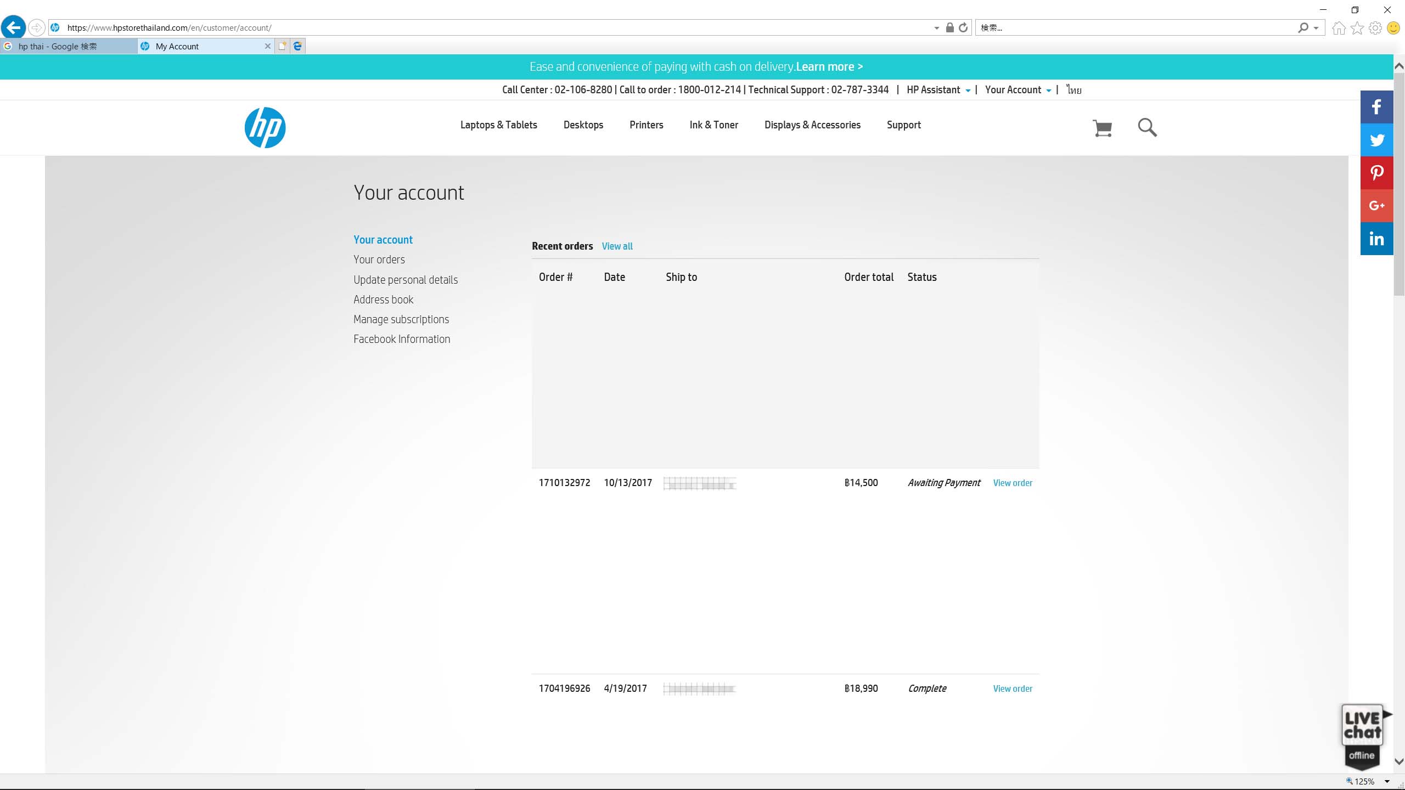Click the Complete status text
1405x790 pixels.
(x=927, y=689)
